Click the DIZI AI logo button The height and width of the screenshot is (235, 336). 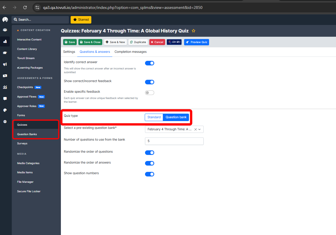click(x=174, y=42)
